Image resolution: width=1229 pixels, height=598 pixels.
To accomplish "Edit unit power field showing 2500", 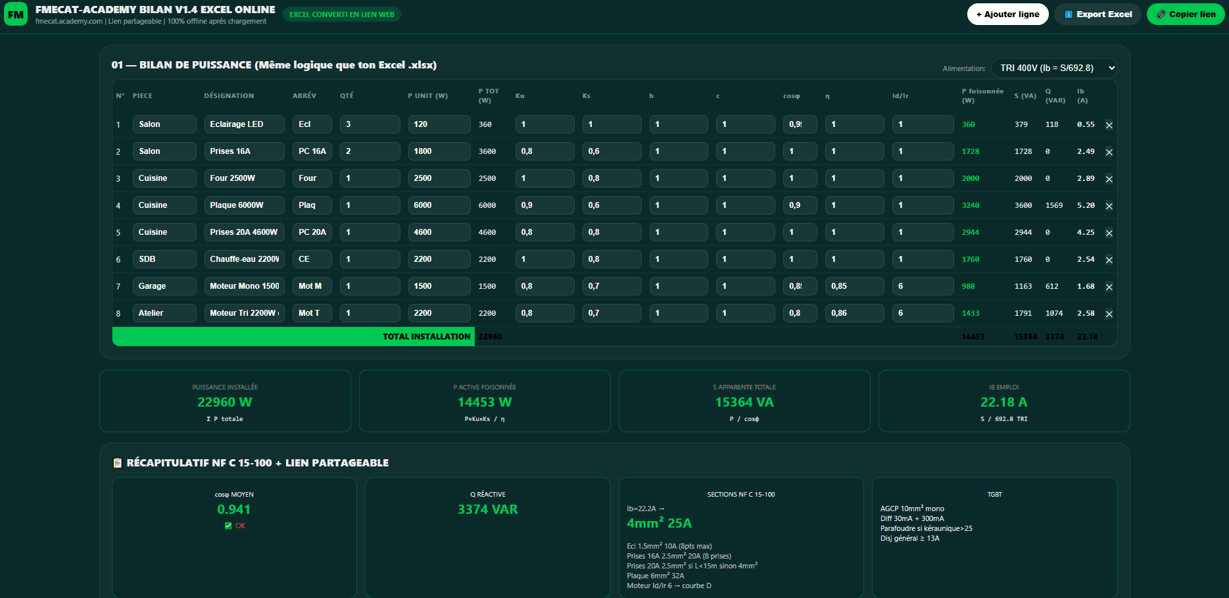I will [x=439, y=178].
